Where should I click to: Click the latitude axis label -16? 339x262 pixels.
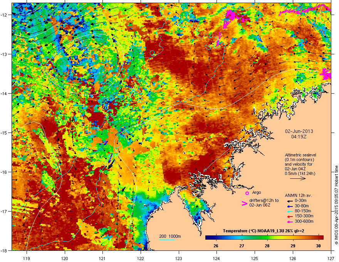4,172
